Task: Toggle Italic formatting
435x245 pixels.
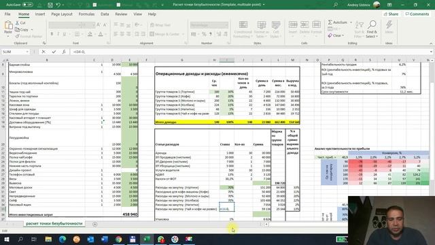Action: [x=58, y=34]
